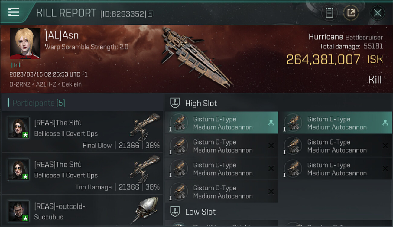
Task: View [AL]Asn pilot portrait
Action: click(25, 44)
